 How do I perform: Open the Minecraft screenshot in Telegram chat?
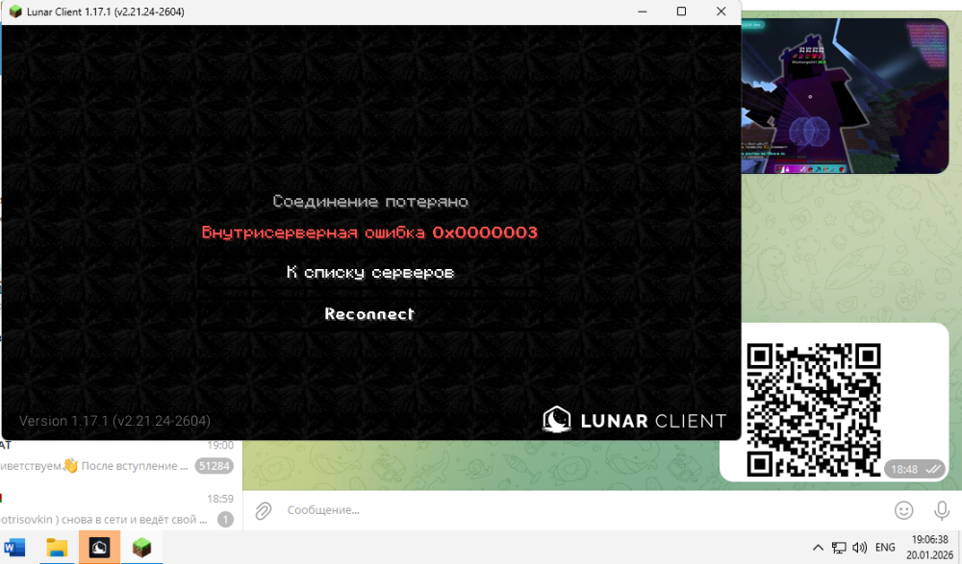[845, 96]
